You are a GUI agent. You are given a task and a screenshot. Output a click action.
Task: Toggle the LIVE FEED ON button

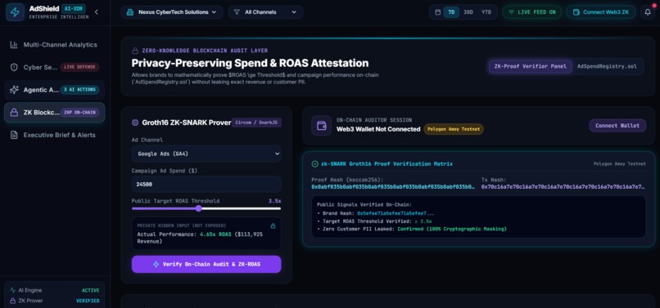click(x=532, y=12)
